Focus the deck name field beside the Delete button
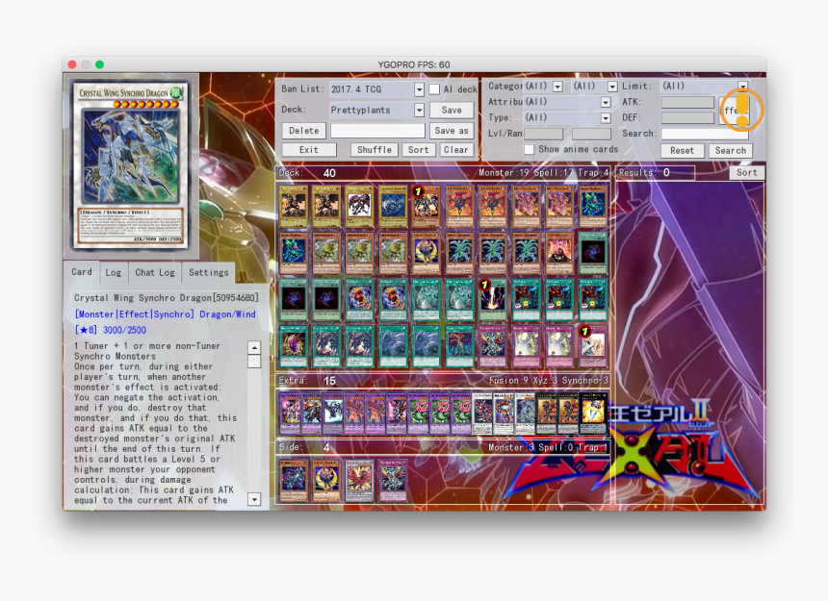The image size is (828, 601). point(377,130)
